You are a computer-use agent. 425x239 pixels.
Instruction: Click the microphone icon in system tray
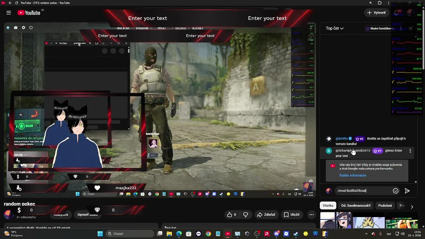[x=381, y=234]
